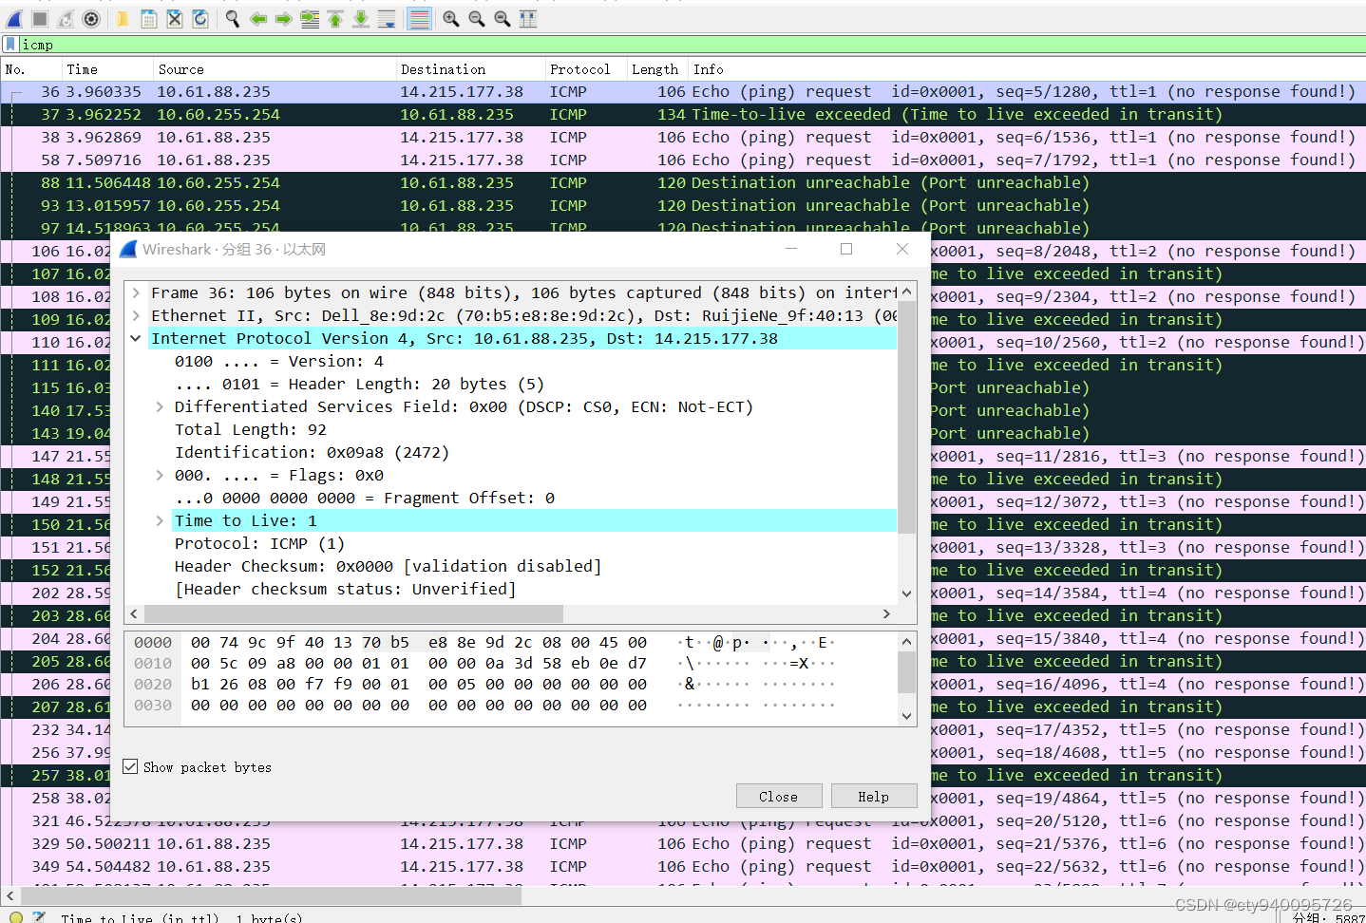Screen dimensions: 1366x923
Task: Expand the Ethernet II tree node
Action: pyautogui.click(x=136, y=315)
